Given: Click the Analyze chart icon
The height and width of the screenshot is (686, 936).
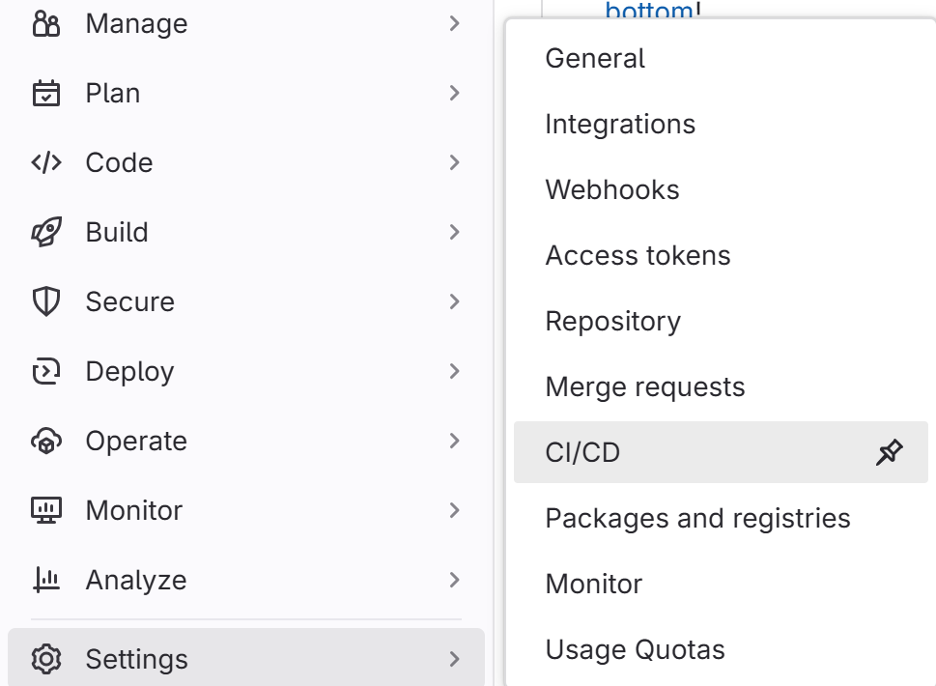Looking at the screenshot, I should coord(46,580).
